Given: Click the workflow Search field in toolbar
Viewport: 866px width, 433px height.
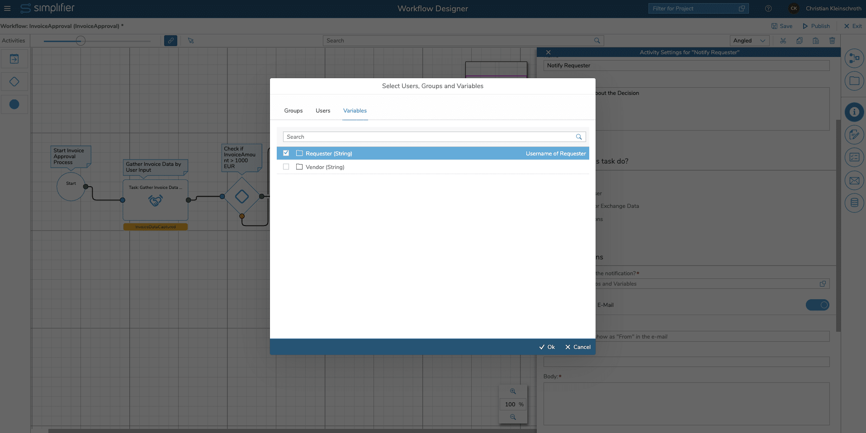Looking at the screenshot, I should 463,41.
